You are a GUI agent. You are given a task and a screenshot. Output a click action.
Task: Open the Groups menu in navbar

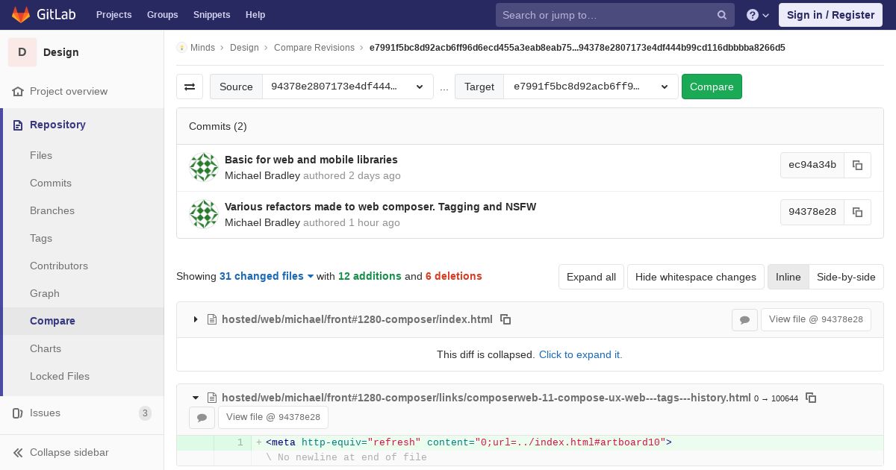point(162,15)
